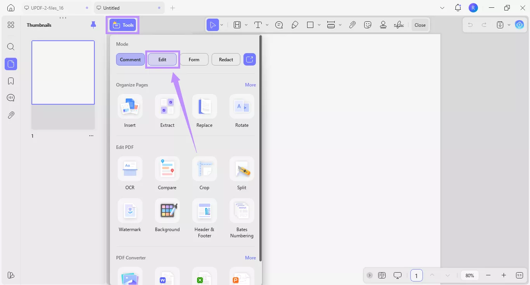Select the Form mode tab
The height and width of the screenshot is (285, 530).
point(194,59)
